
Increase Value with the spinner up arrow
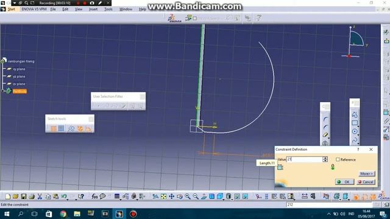(325, 158)
